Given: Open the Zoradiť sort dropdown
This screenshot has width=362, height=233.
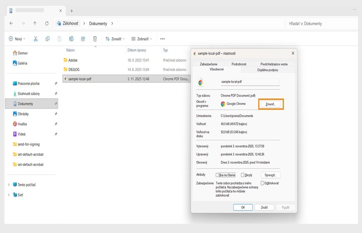Looking at the screenshot, I should pos(115,39).
